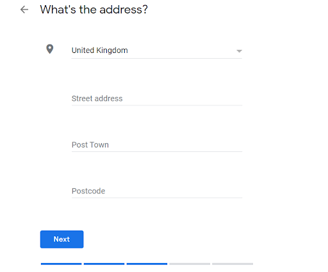Click the "Postcode" placeholder label
The image size is (328, 272).
pyautogui.click(x=88, y=191)
